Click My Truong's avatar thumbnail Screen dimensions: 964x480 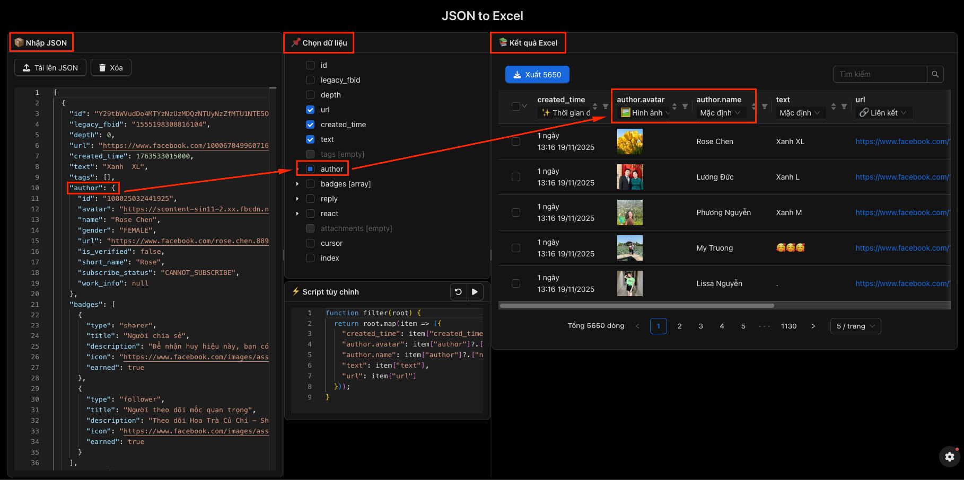630,248
